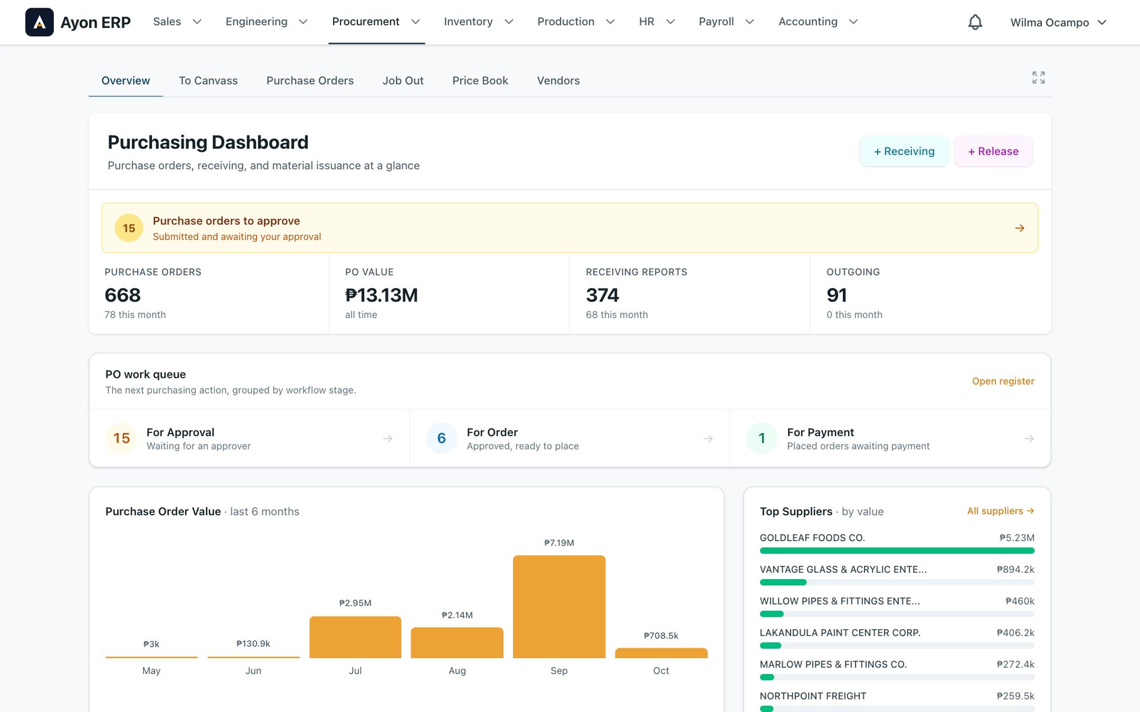The image size is (1140, 712).
Task: Click the For Approval arrow icon
Action: [x=388, y=439]
